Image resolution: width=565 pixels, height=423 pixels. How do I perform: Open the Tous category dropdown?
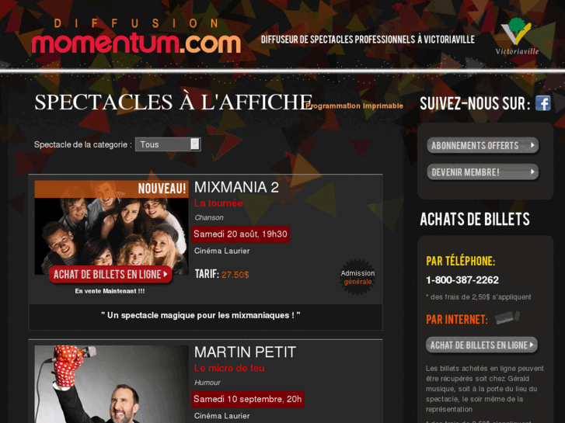[168, 144]
